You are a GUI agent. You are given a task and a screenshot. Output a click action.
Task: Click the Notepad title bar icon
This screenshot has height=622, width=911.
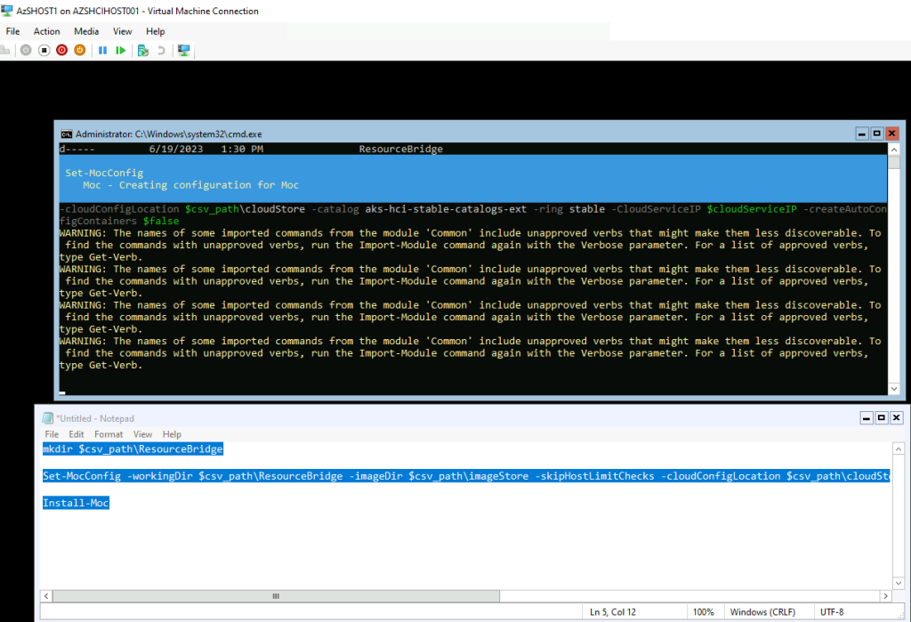48,418
